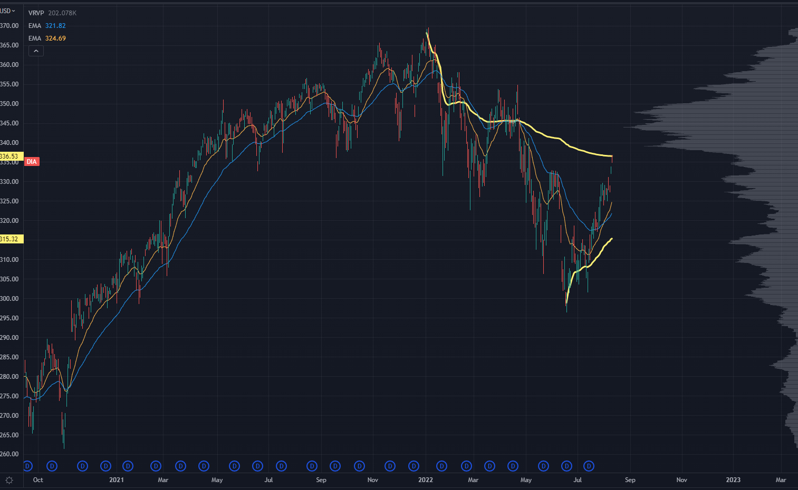Click the 280.00 price axis label
This screenshot has height=490, width=798.
click(x=9, y=377)
